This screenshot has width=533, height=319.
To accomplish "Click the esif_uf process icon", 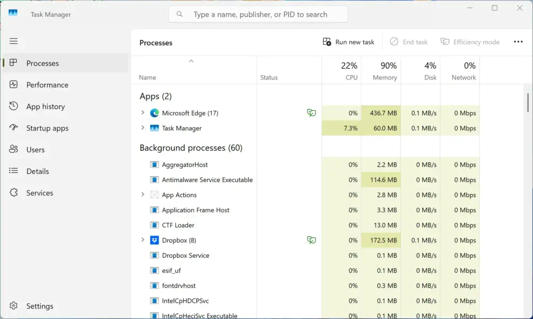I will pyautogui.click(x=154, y=271).
